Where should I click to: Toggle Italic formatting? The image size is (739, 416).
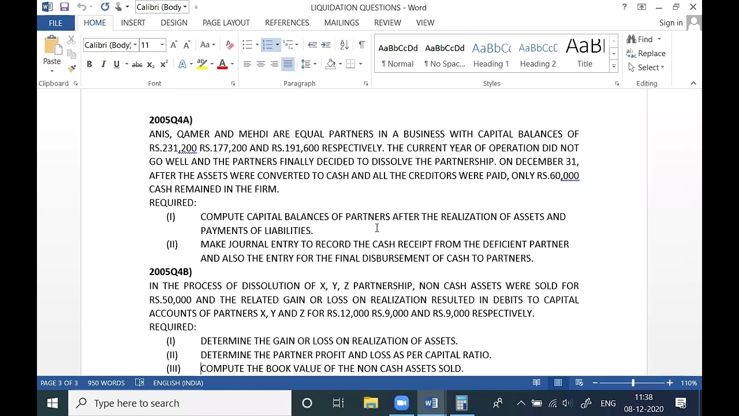[x=103, y=64]
